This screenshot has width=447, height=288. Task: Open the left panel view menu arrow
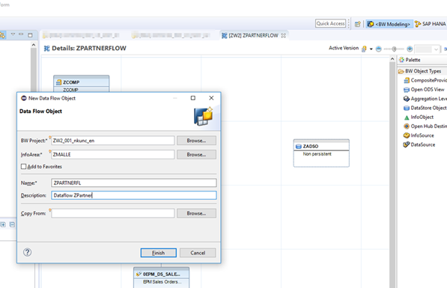coord(13,34)
